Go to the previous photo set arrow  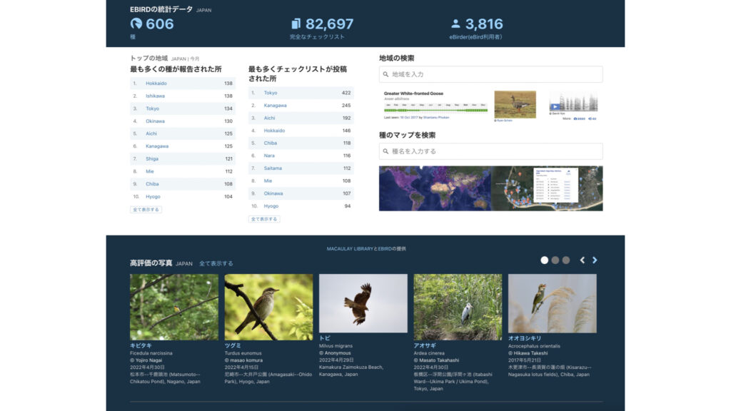tap(583, 260)
